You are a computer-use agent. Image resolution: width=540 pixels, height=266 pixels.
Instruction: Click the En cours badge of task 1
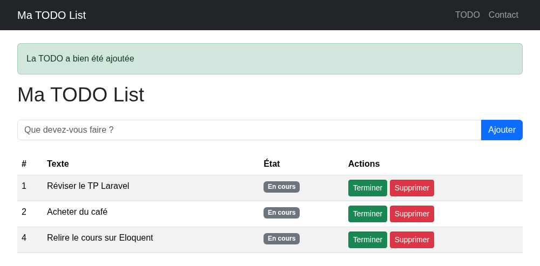[282, 187]
